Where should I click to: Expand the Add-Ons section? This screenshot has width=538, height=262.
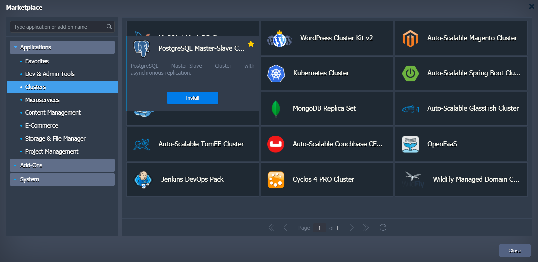tap(62, 165)
